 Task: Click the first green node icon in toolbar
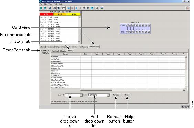point(41,8)
